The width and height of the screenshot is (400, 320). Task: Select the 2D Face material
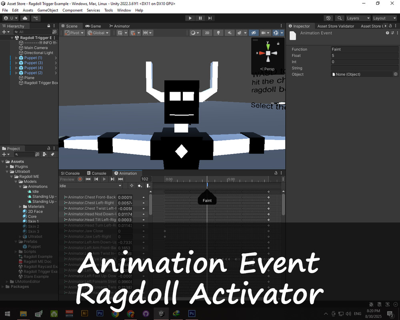pyautogui.click(x=35, y=212)
